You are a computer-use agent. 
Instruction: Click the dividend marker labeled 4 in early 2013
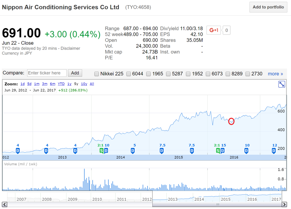[46, 151]
